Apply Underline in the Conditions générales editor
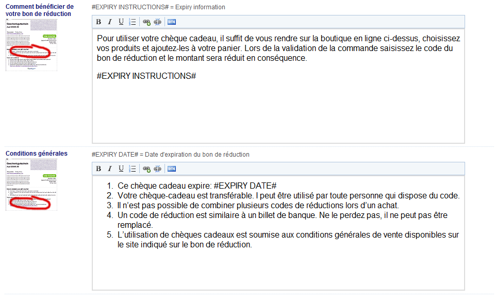 (x=121, y=169)
